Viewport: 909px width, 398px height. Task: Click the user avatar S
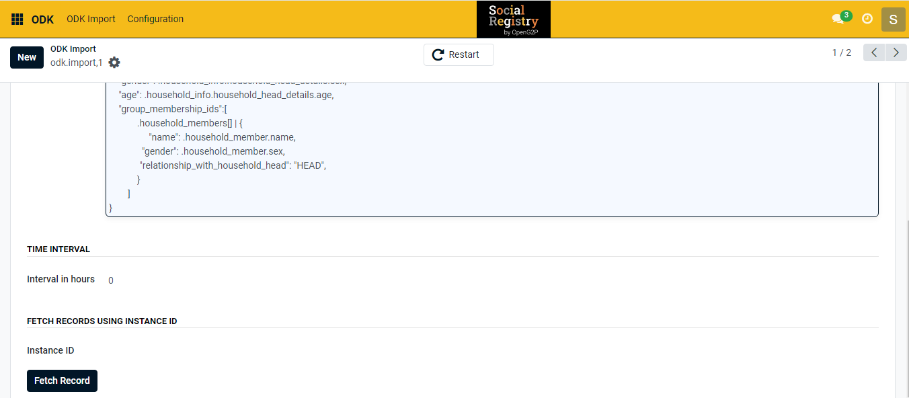(893, 19)
